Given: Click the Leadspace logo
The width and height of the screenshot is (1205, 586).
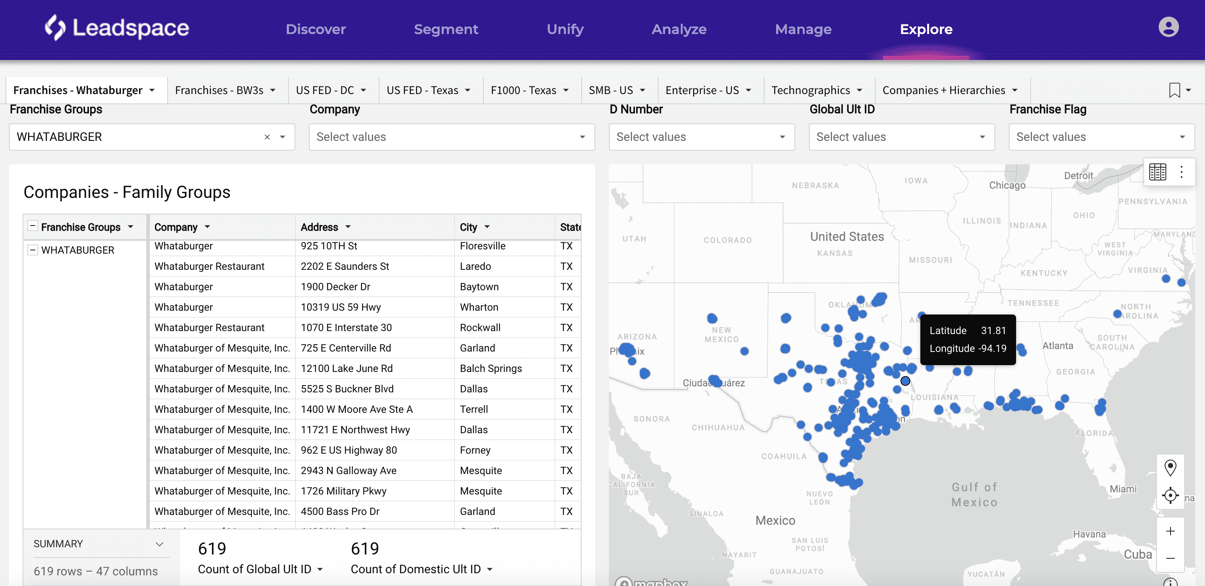Looking at the screenshot, I should point(117,28).
